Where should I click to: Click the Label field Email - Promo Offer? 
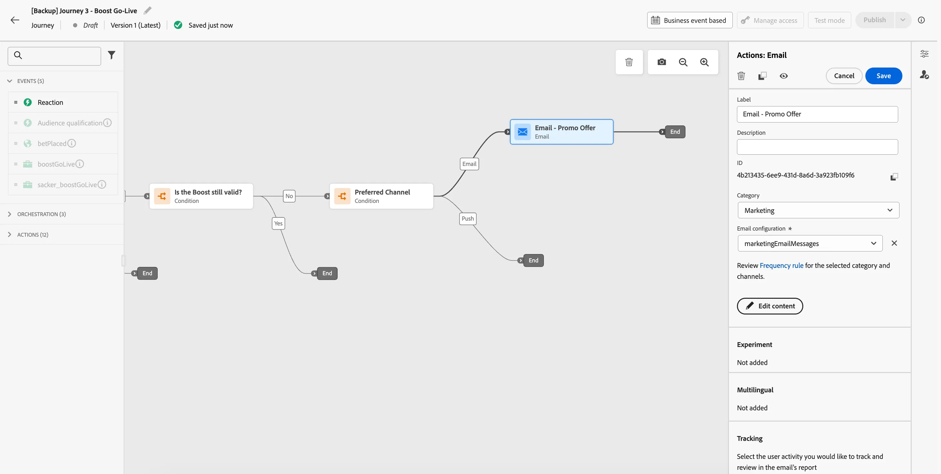pyautogui.click(x=817, y=114)
